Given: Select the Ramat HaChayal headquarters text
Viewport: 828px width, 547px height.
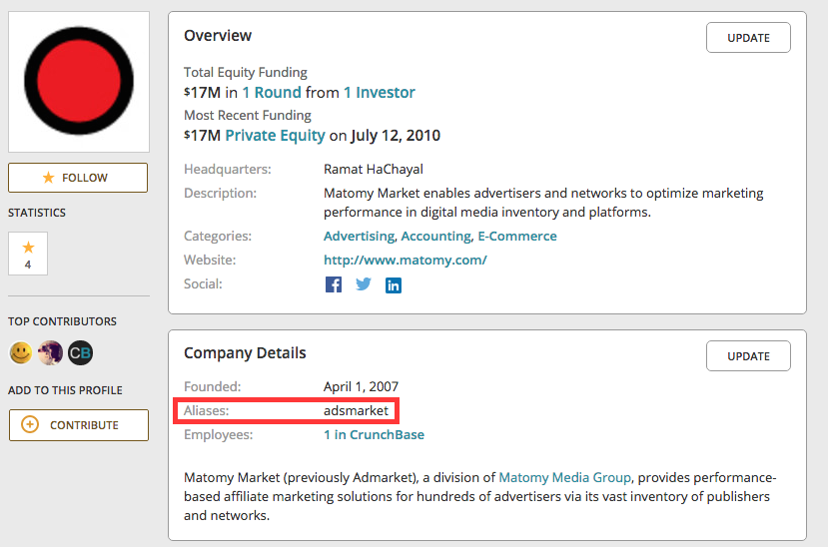Looking at the screenshot, I should click(374, 170).
